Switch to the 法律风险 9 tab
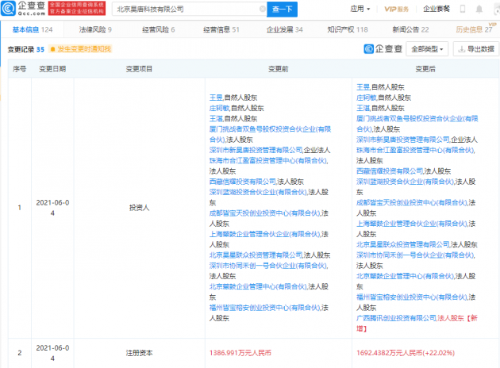The image size is (500, 368). coord(95,29)
